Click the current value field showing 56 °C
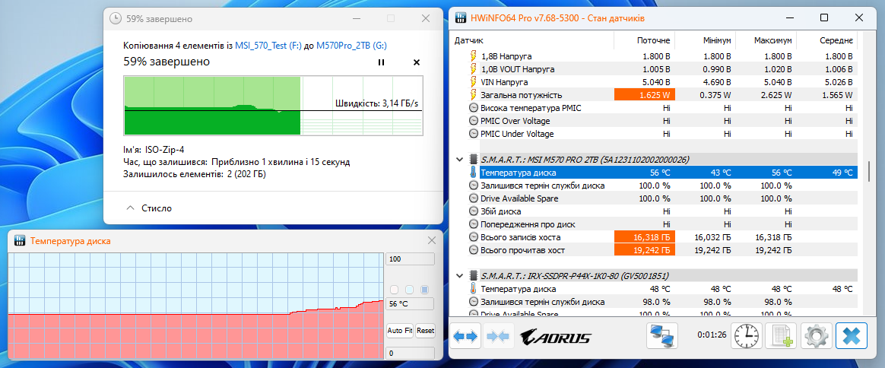The image size is (885, 368). click(410, 303)
